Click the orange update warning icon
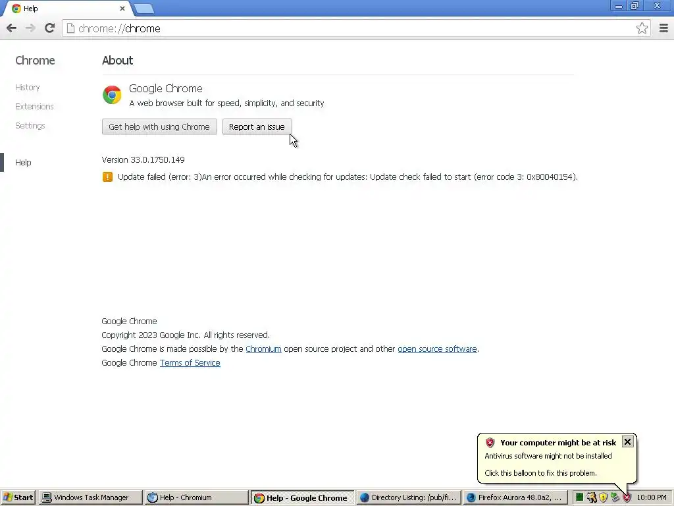 107,177
